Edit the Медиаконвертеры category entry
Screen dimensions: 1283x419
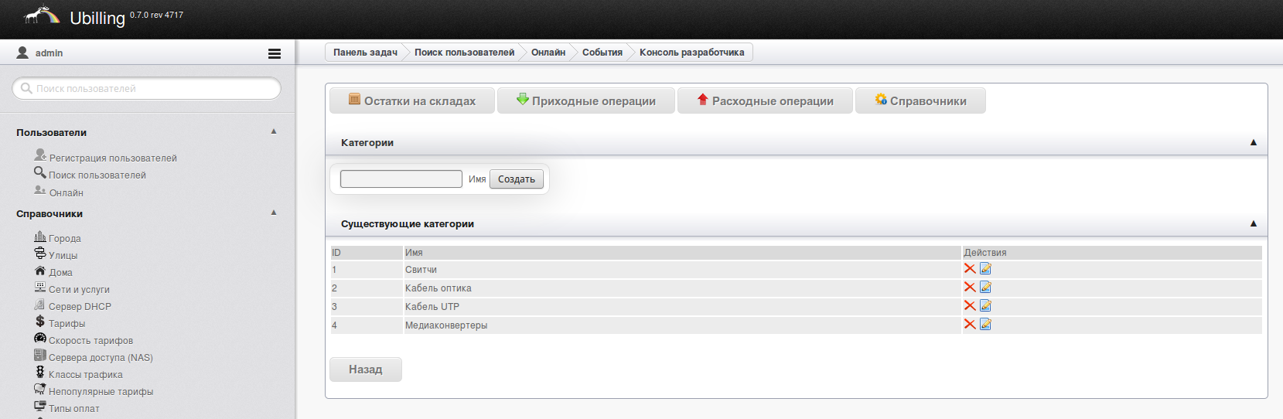[x=985, y=325]
